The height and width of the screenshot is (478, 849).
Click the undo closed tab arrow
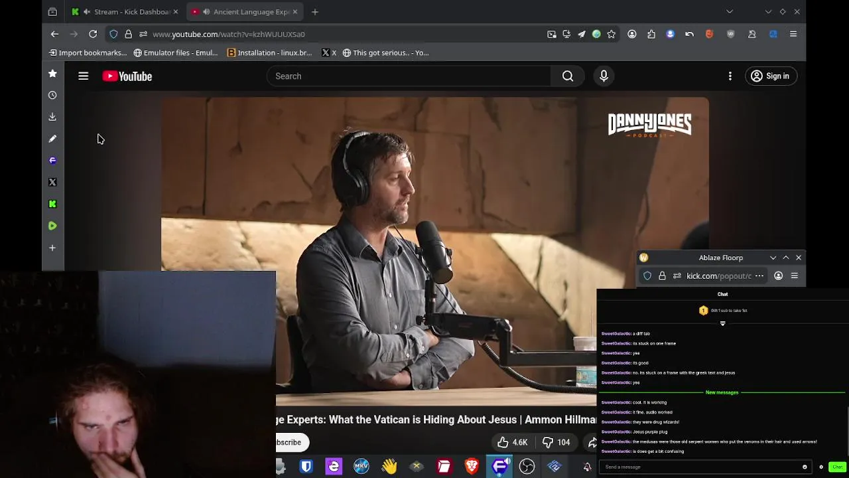pyautogui.click(x=690, y=34)
